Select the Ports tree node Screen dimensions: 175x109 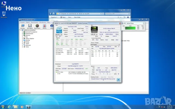tap(27, 47)
